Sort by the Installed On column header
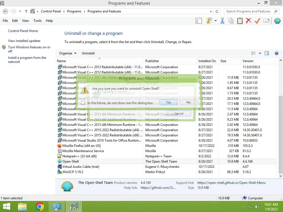The height and width of the screenshot is (212, 283). [x=207, y=61]
